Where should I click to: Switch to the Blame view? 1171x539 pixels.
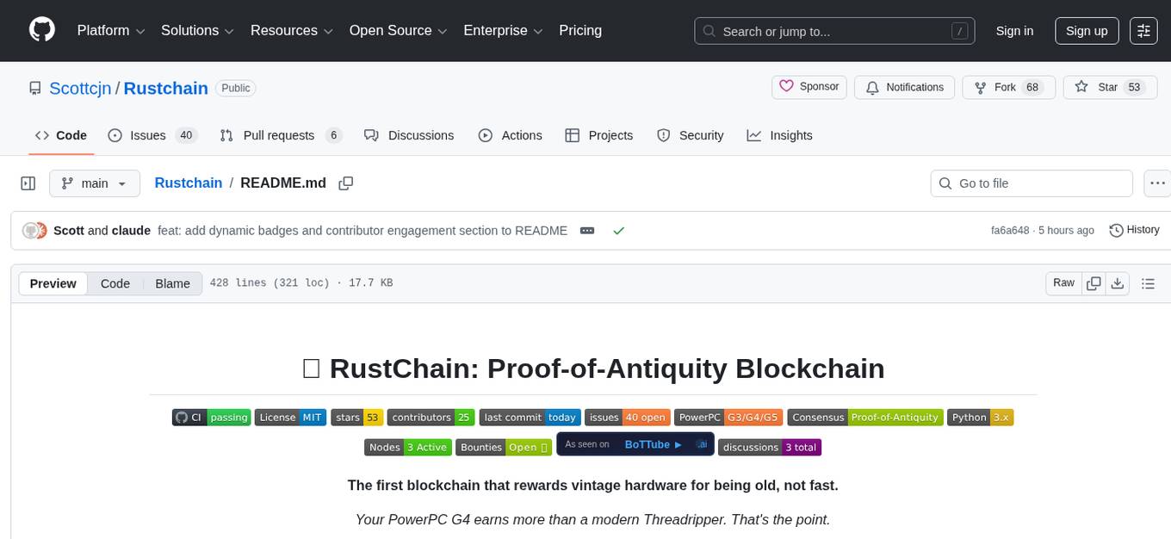point(172,283)
